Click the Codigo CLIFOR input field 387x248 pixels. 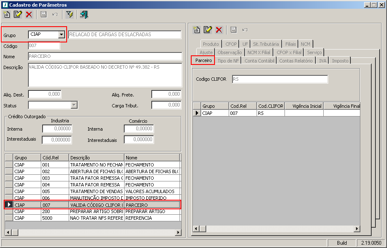point(280,79)
